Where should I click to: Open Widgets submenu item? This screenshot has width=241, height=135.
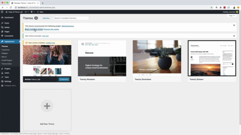5,53
